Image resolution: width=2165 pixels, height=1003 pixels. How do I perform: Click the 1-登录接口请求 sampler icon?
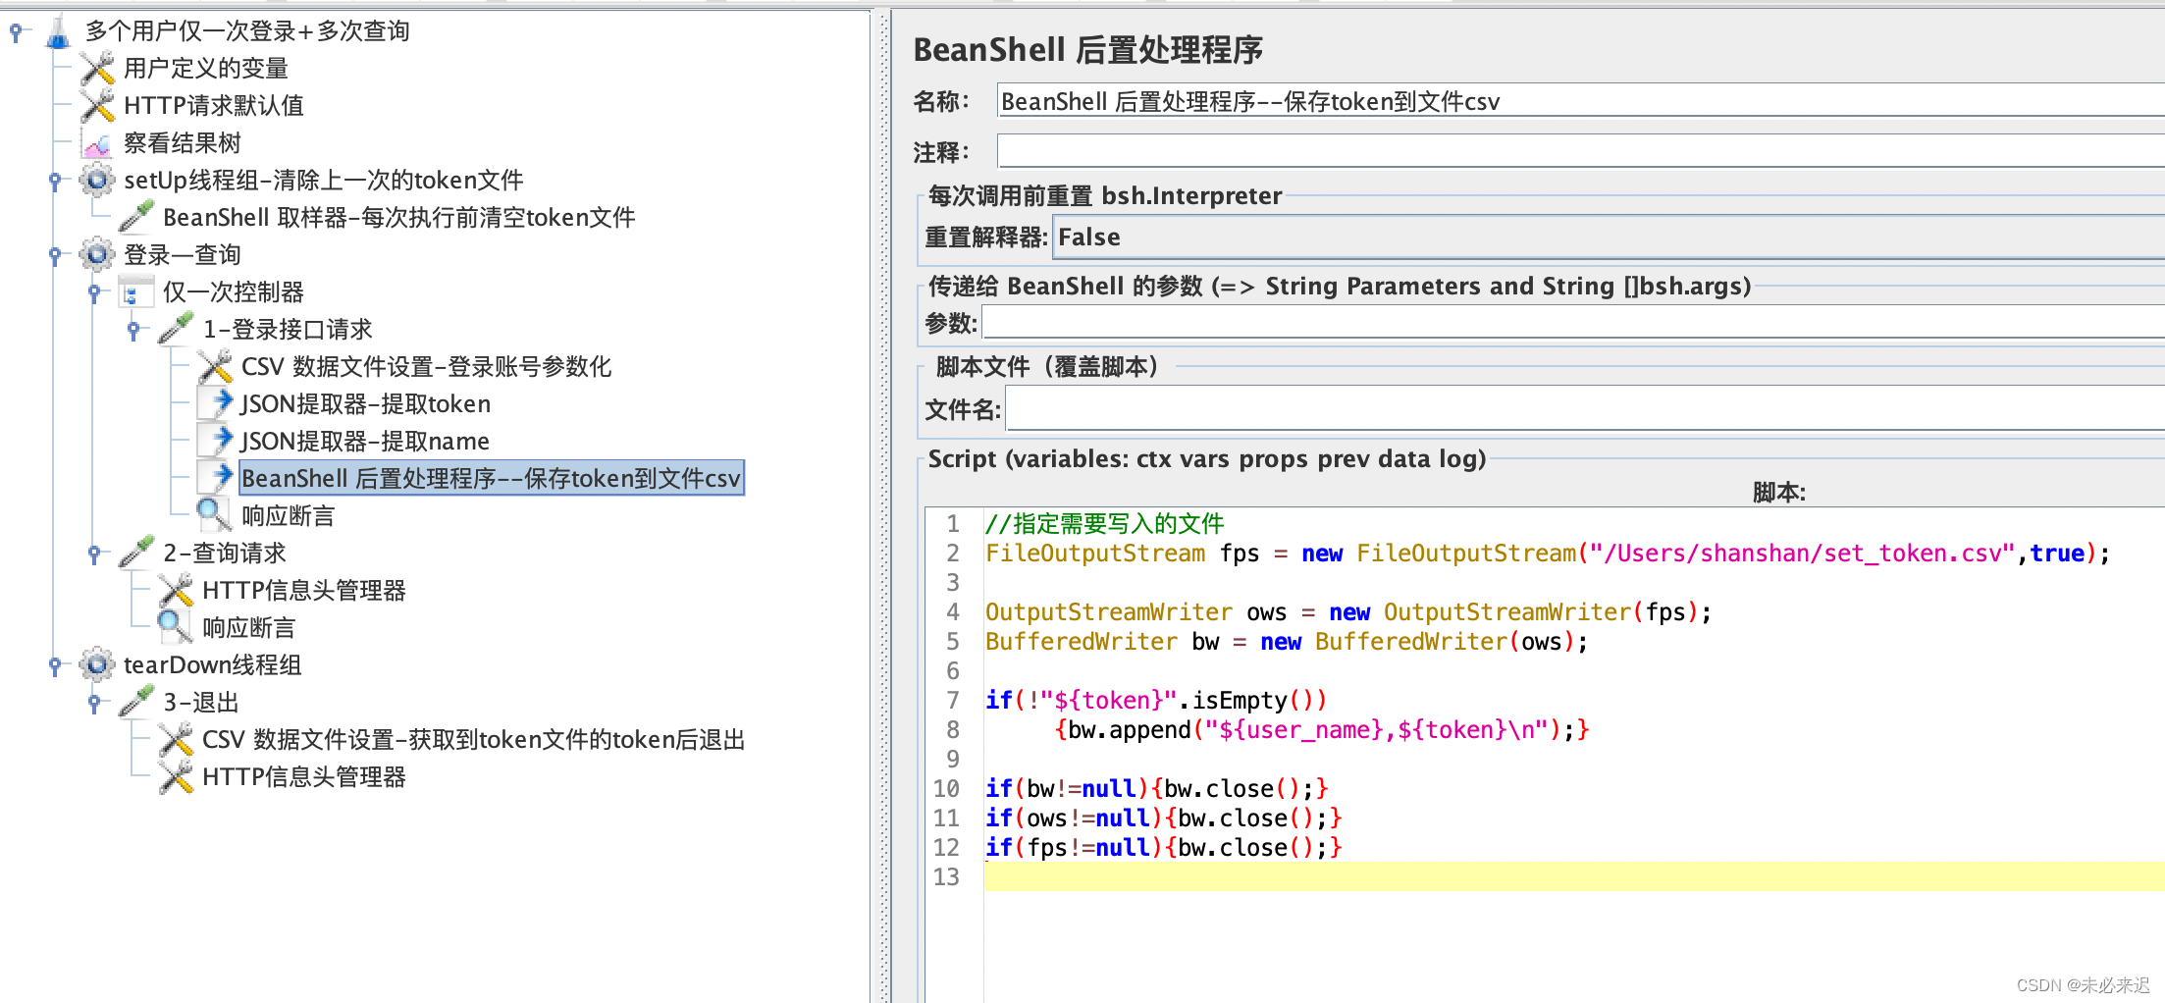(x=176, y=330)
